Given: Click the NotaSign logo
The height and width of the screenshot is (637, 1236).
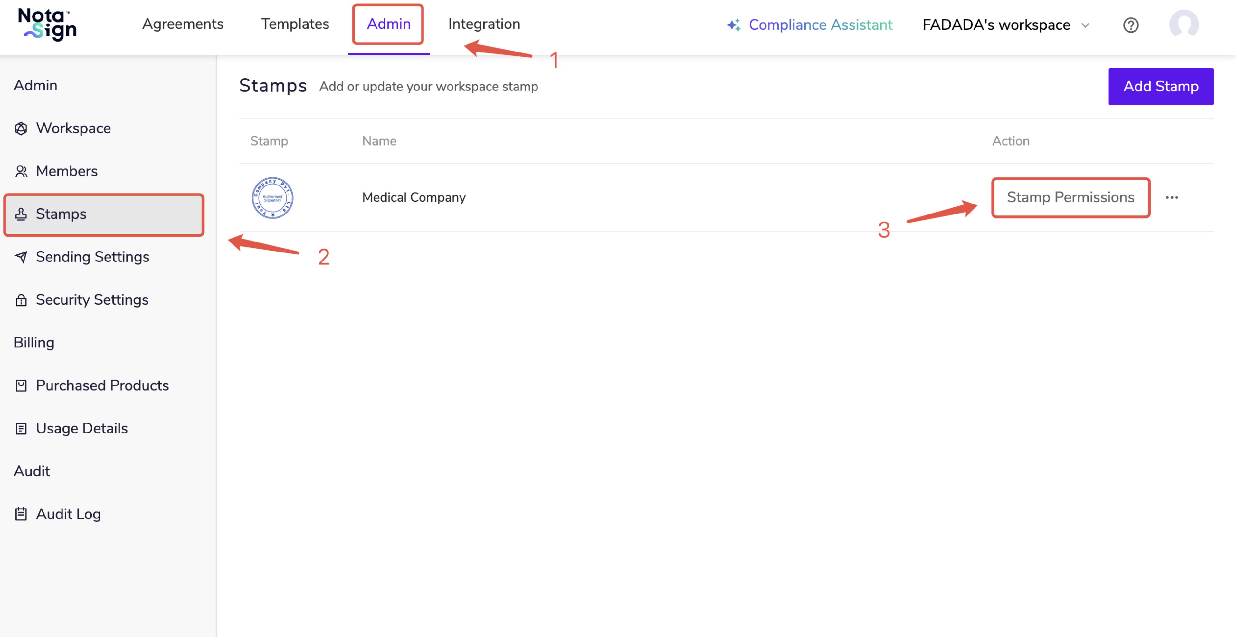Looking at the screenshot, I should point(47,24).
